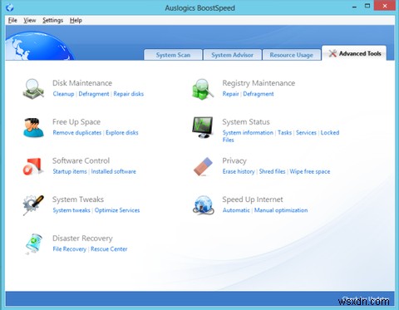This screenshot has height=310, width=399.
Task: Click the System Tweaks gear icon
Action: pos(33,205)
